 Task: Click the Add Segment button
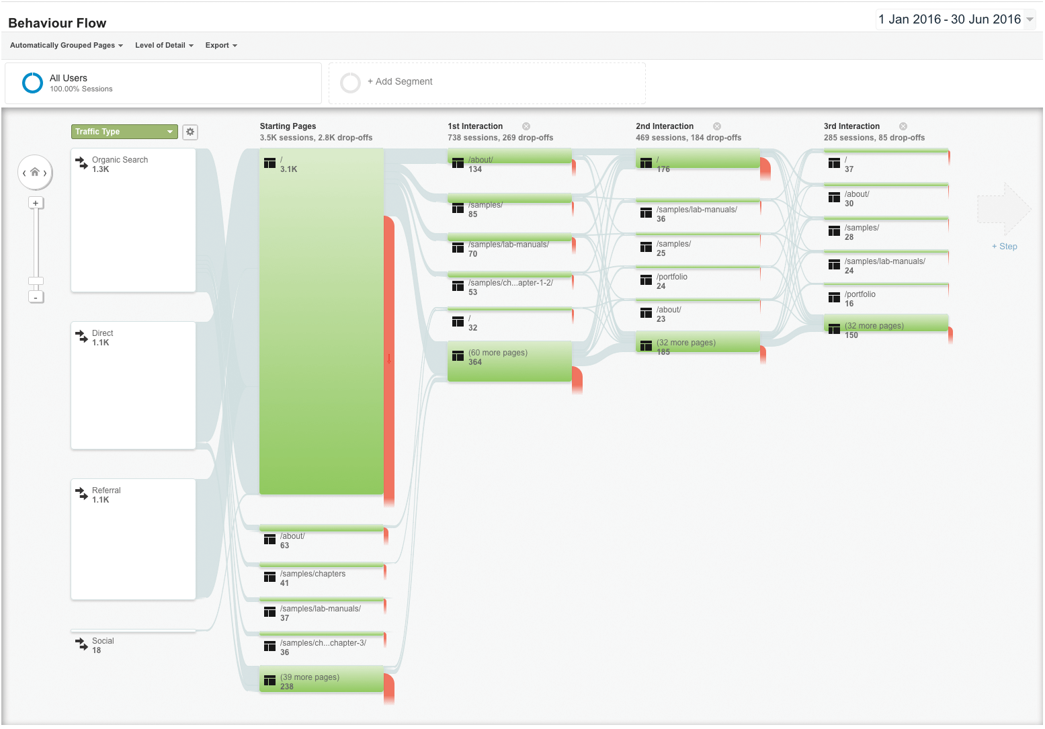point(400,82)
